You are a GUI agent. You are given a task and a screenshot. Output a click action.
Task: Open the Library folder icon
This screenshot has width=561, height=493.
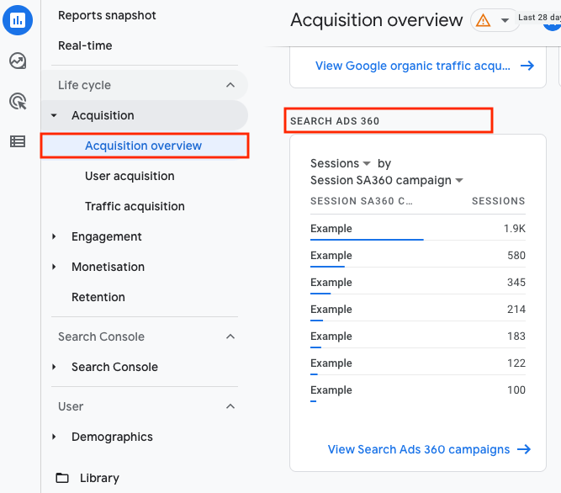coord(62,478)
